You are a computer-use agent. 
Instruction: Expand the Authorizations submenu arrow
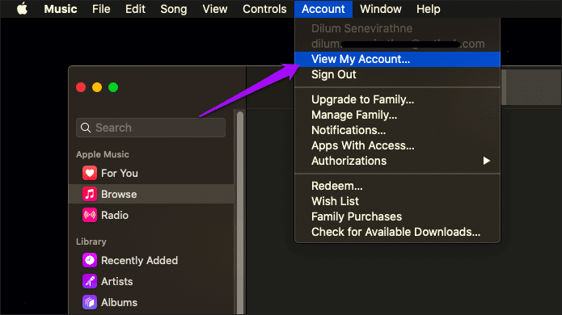[x=486, y=161]
